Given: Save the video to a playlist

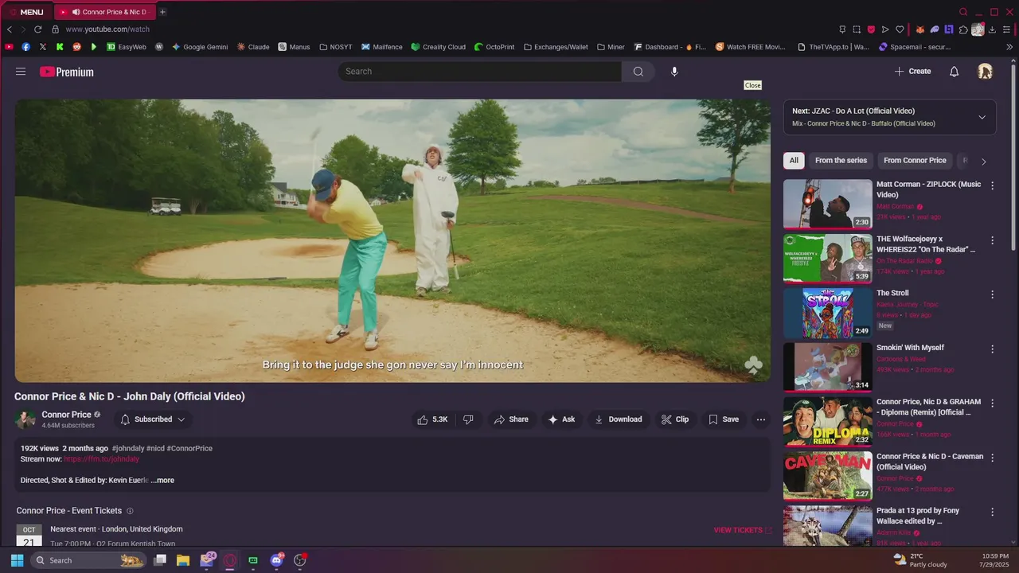Looking at the screenshot, I should coord(724,419).
